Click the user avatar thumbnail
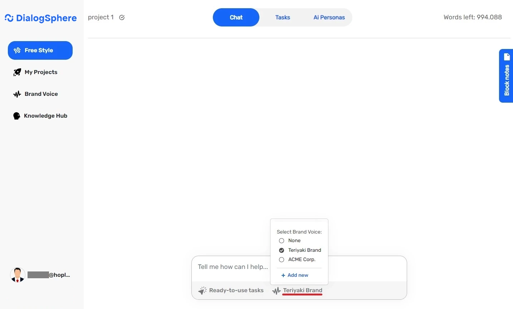 [x=17, y=275]
